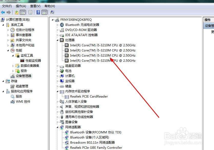The height and width of the screenshot is (150, 214).
Task: Click the Bluetooth 无线电收发器 icon
Action: pos(62,25)
